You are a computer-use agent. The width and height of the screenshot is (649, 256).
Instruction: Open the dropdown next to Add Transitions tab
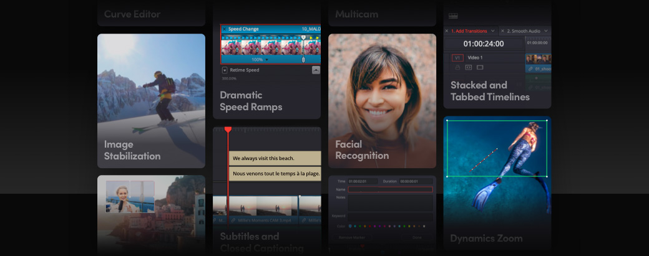(493, 31)
